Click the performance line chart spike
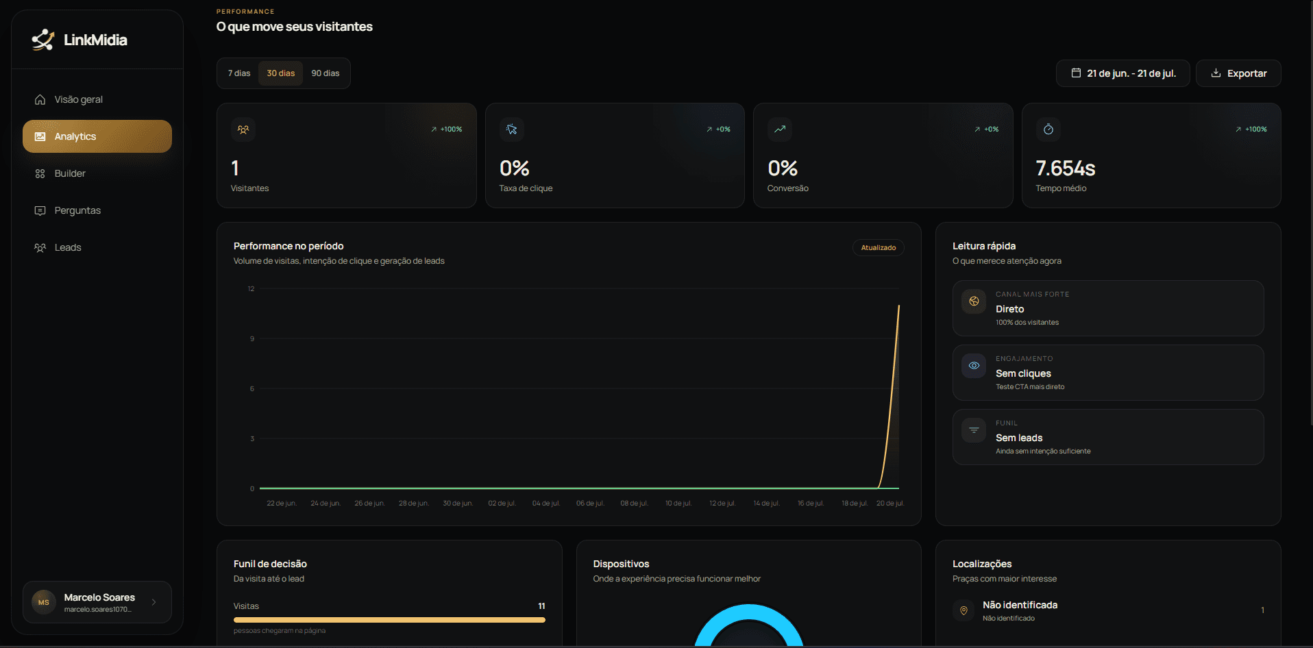The height and width of the screenshot is (648, 1313). tap(892, 397)
